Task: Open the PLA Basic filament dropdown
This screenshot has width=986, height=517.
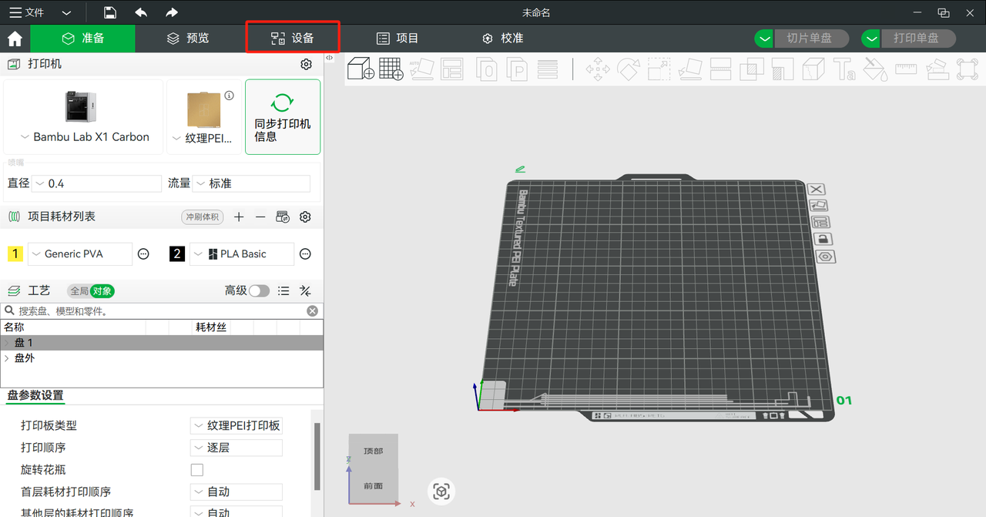Action: (x=242, y=253)
